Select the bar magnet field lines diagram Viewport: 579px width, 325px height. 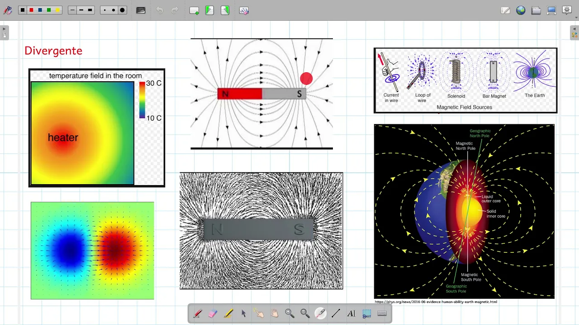261,94
